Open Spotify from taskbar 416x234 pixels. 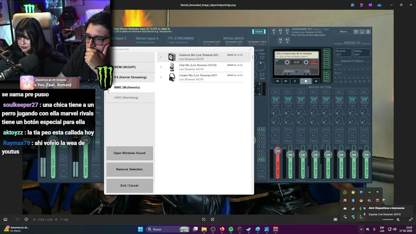coord(231,229)
